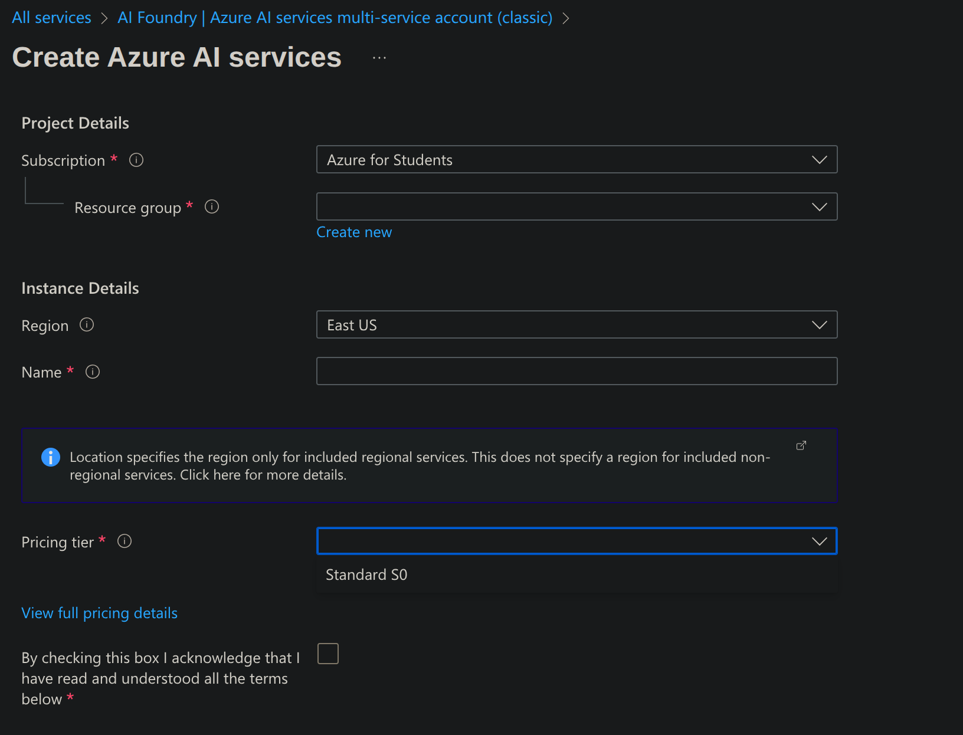Open Resource group info tooltip icon
The height and width of the screenshot is (735, 963).
tap(212, 206)
